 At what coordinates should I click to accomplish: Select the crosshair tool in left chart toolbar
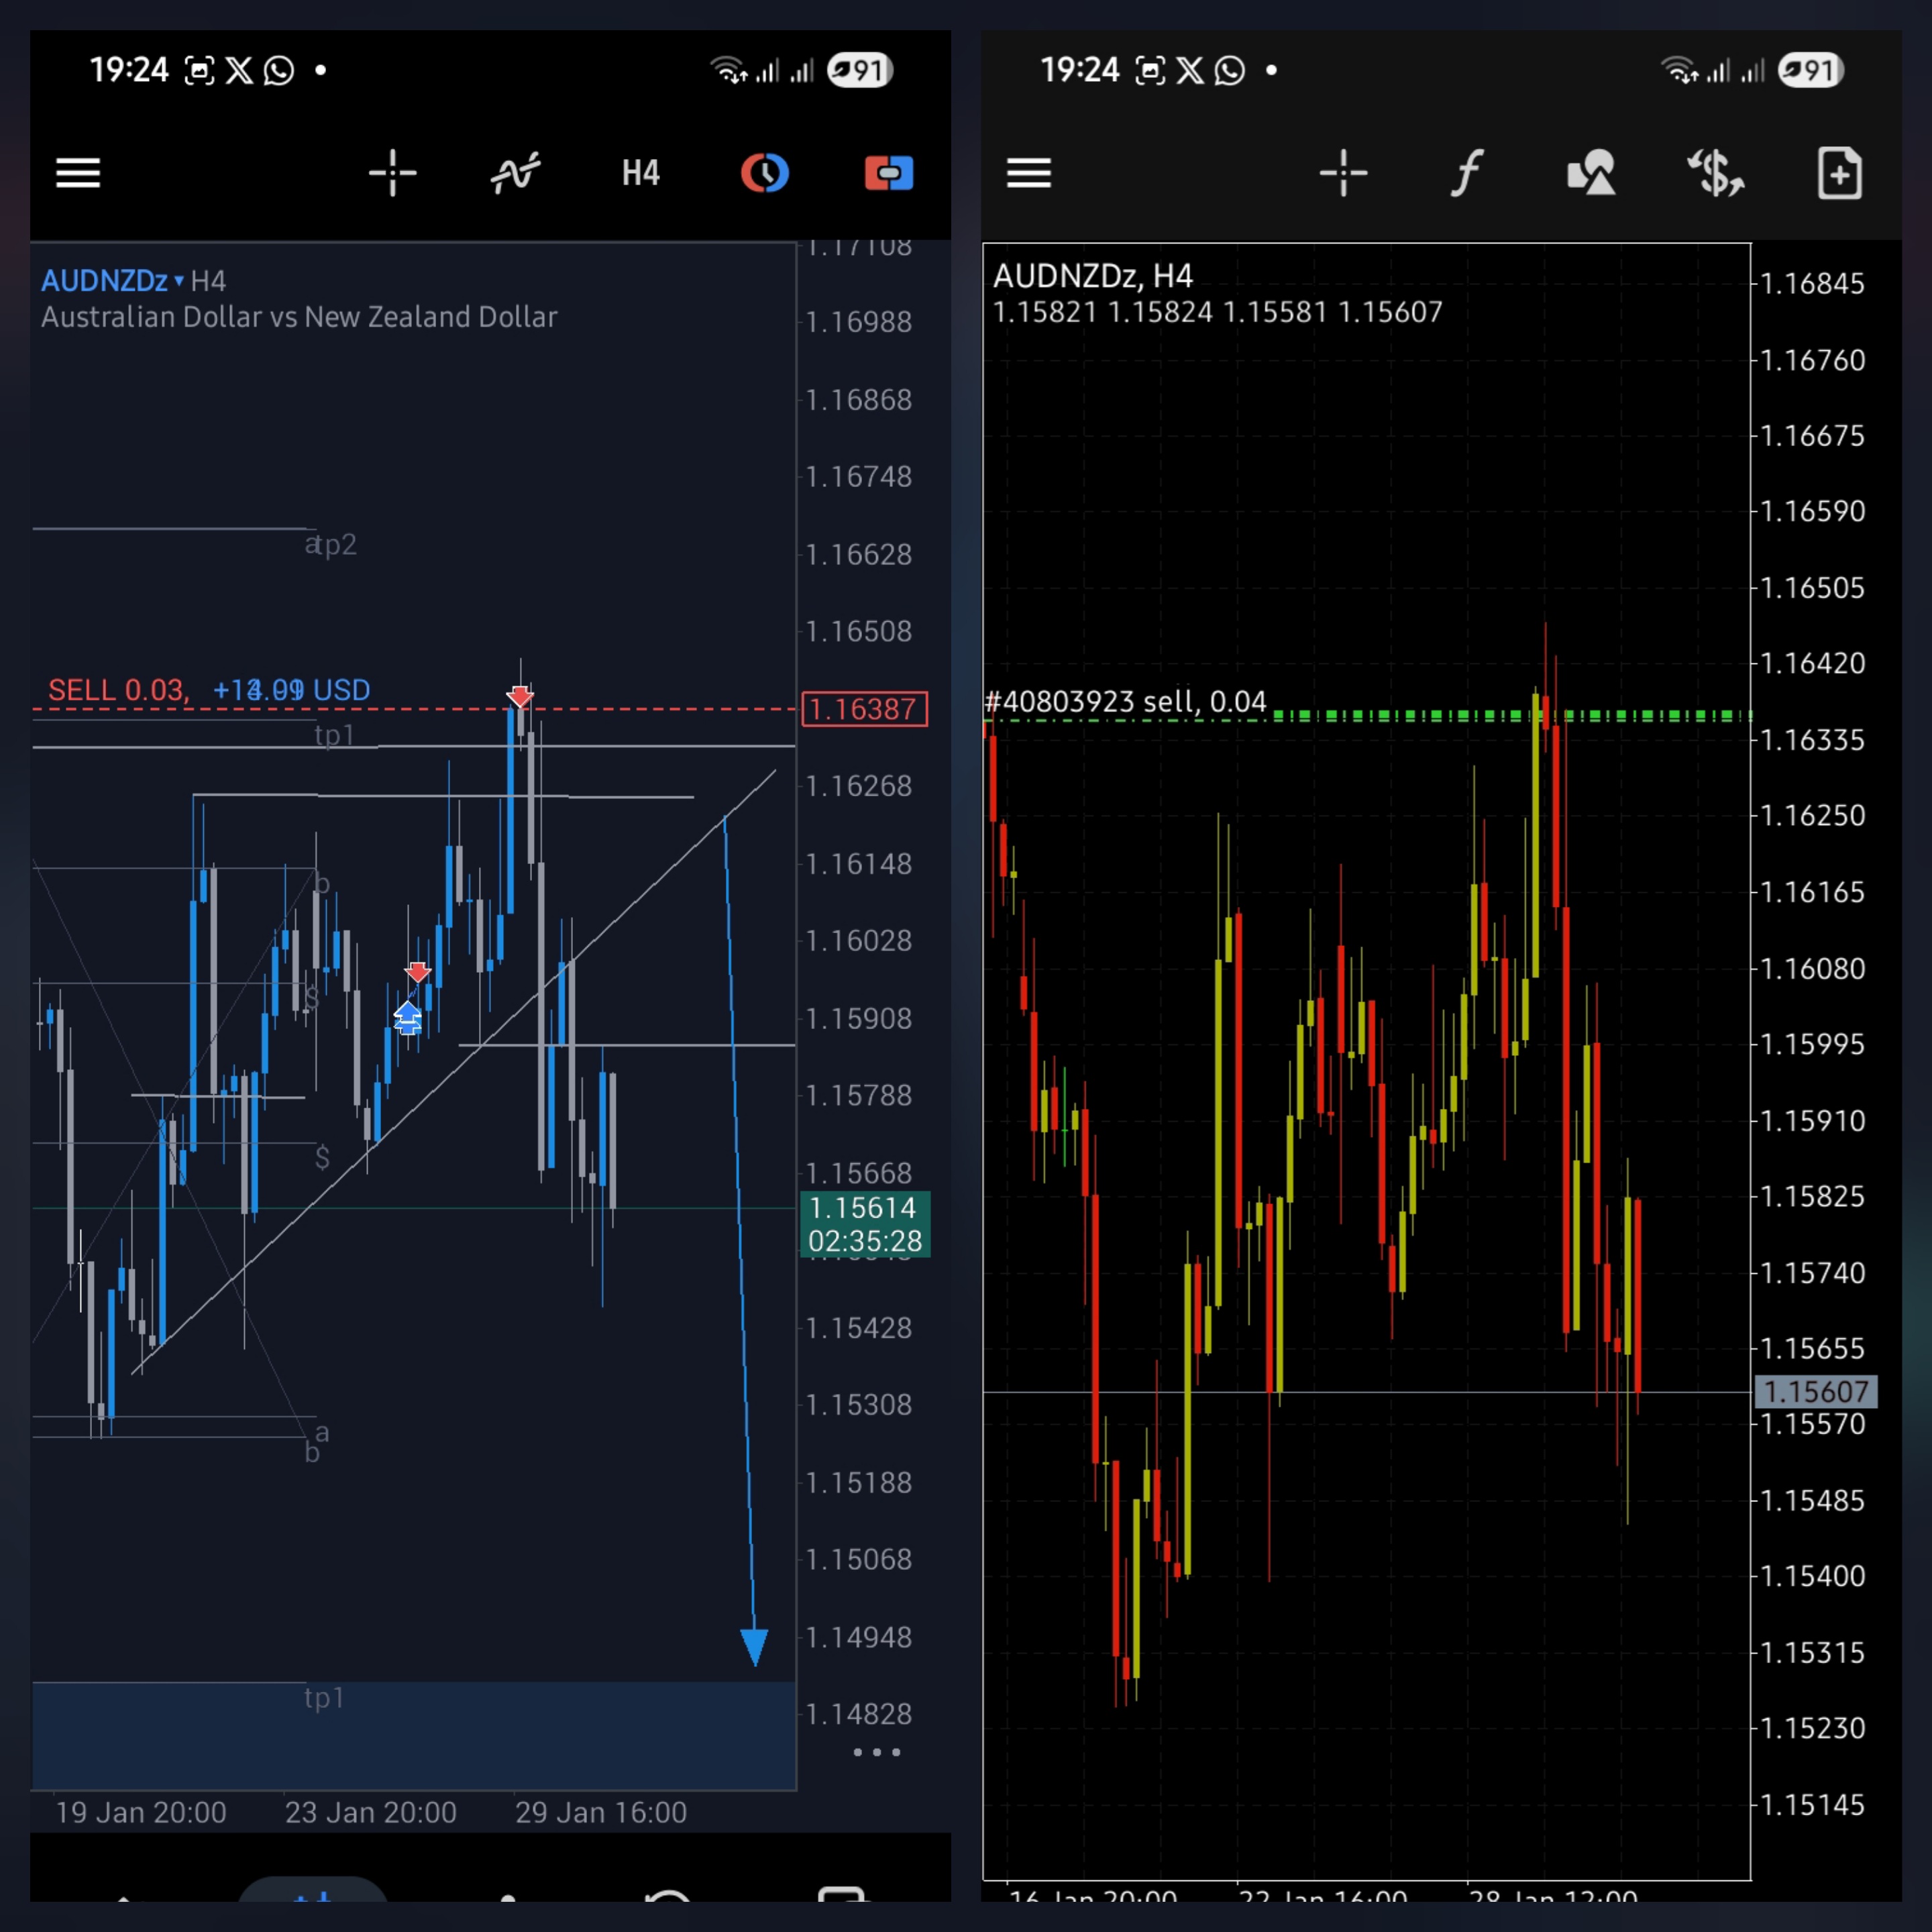(x=392, y=173)
